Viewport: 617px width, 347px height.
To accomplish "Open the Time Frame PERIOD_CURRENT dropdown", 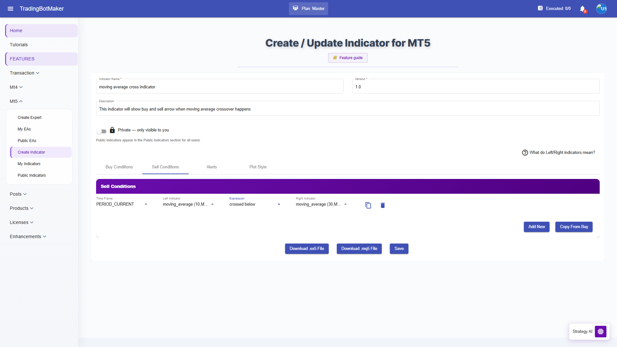I will click(122, 204).
